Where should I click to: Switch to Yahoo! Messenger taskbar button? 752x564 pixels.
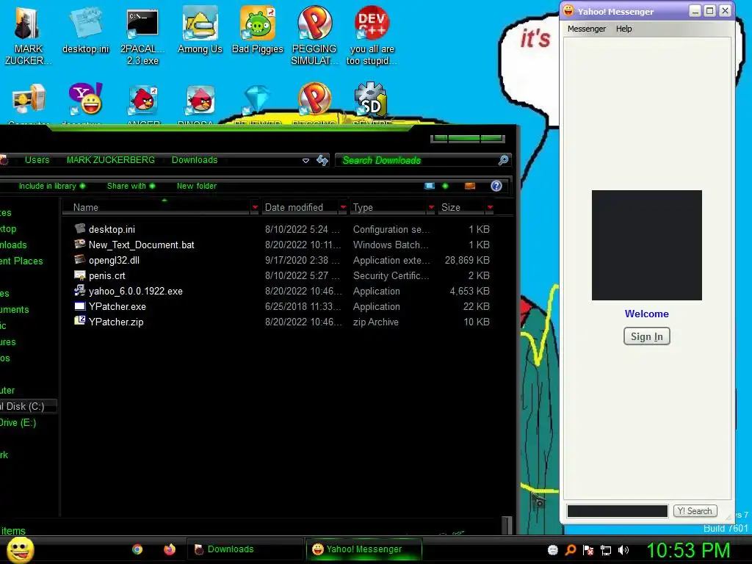point(364,549)
